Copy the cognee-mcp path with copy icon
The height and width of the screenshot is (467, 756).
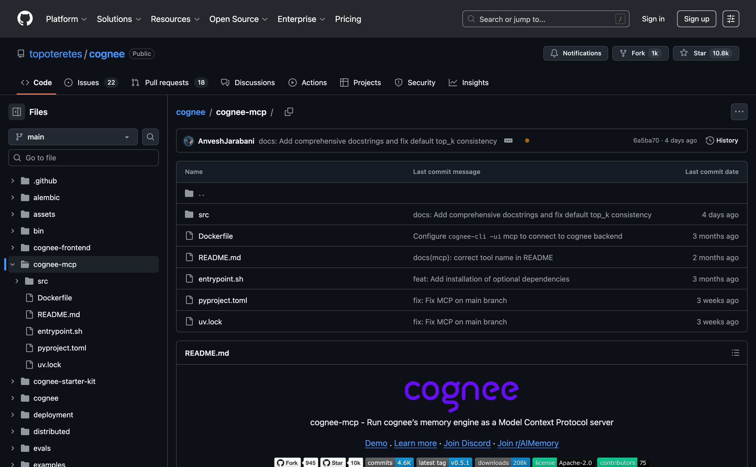[x=288, y=112]
